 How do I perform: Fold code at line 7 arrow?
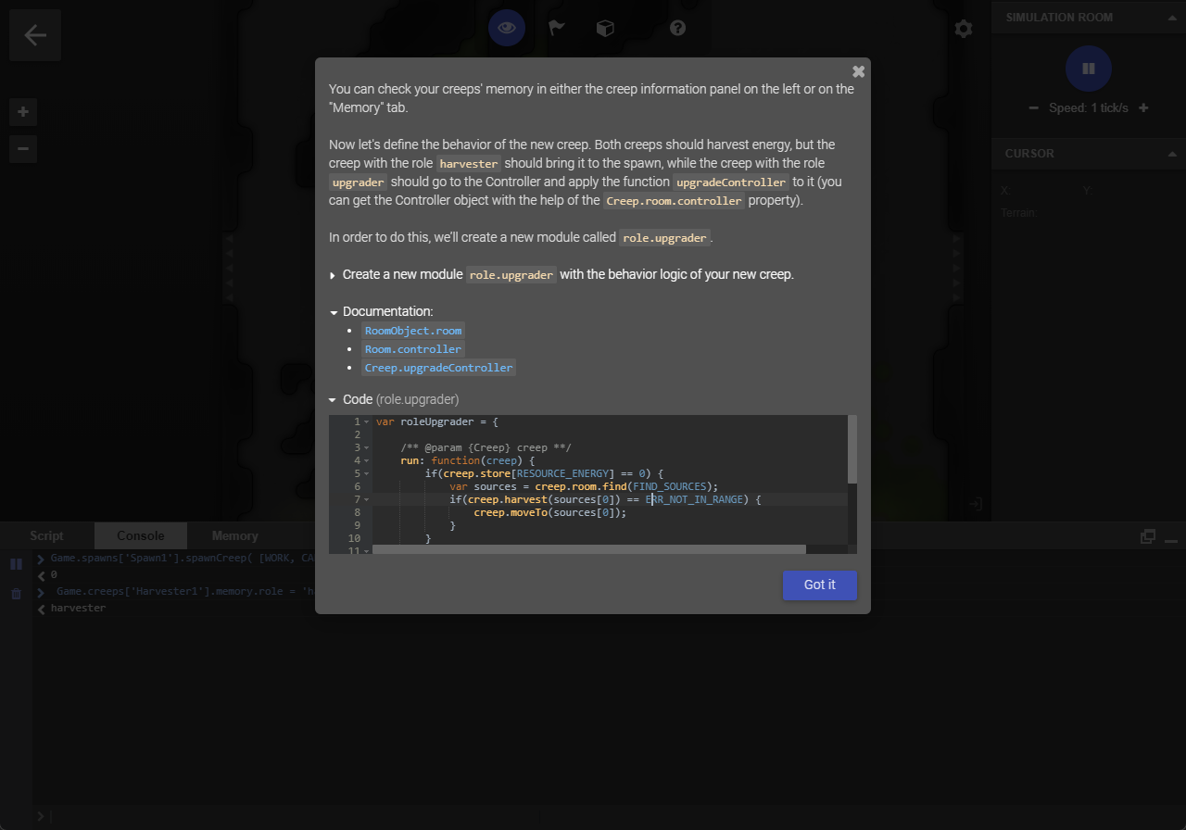pos(367,500)
